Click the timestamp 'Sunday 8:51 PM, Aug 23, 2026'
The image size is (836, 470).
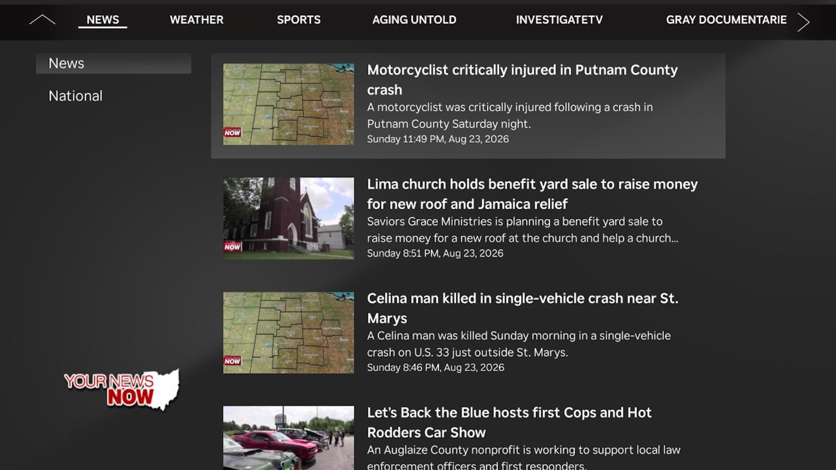click(x=435, y=253)
